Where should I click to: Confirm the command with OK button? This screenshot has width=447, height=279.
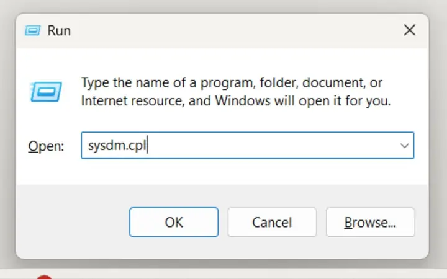(x=174, y=222)
